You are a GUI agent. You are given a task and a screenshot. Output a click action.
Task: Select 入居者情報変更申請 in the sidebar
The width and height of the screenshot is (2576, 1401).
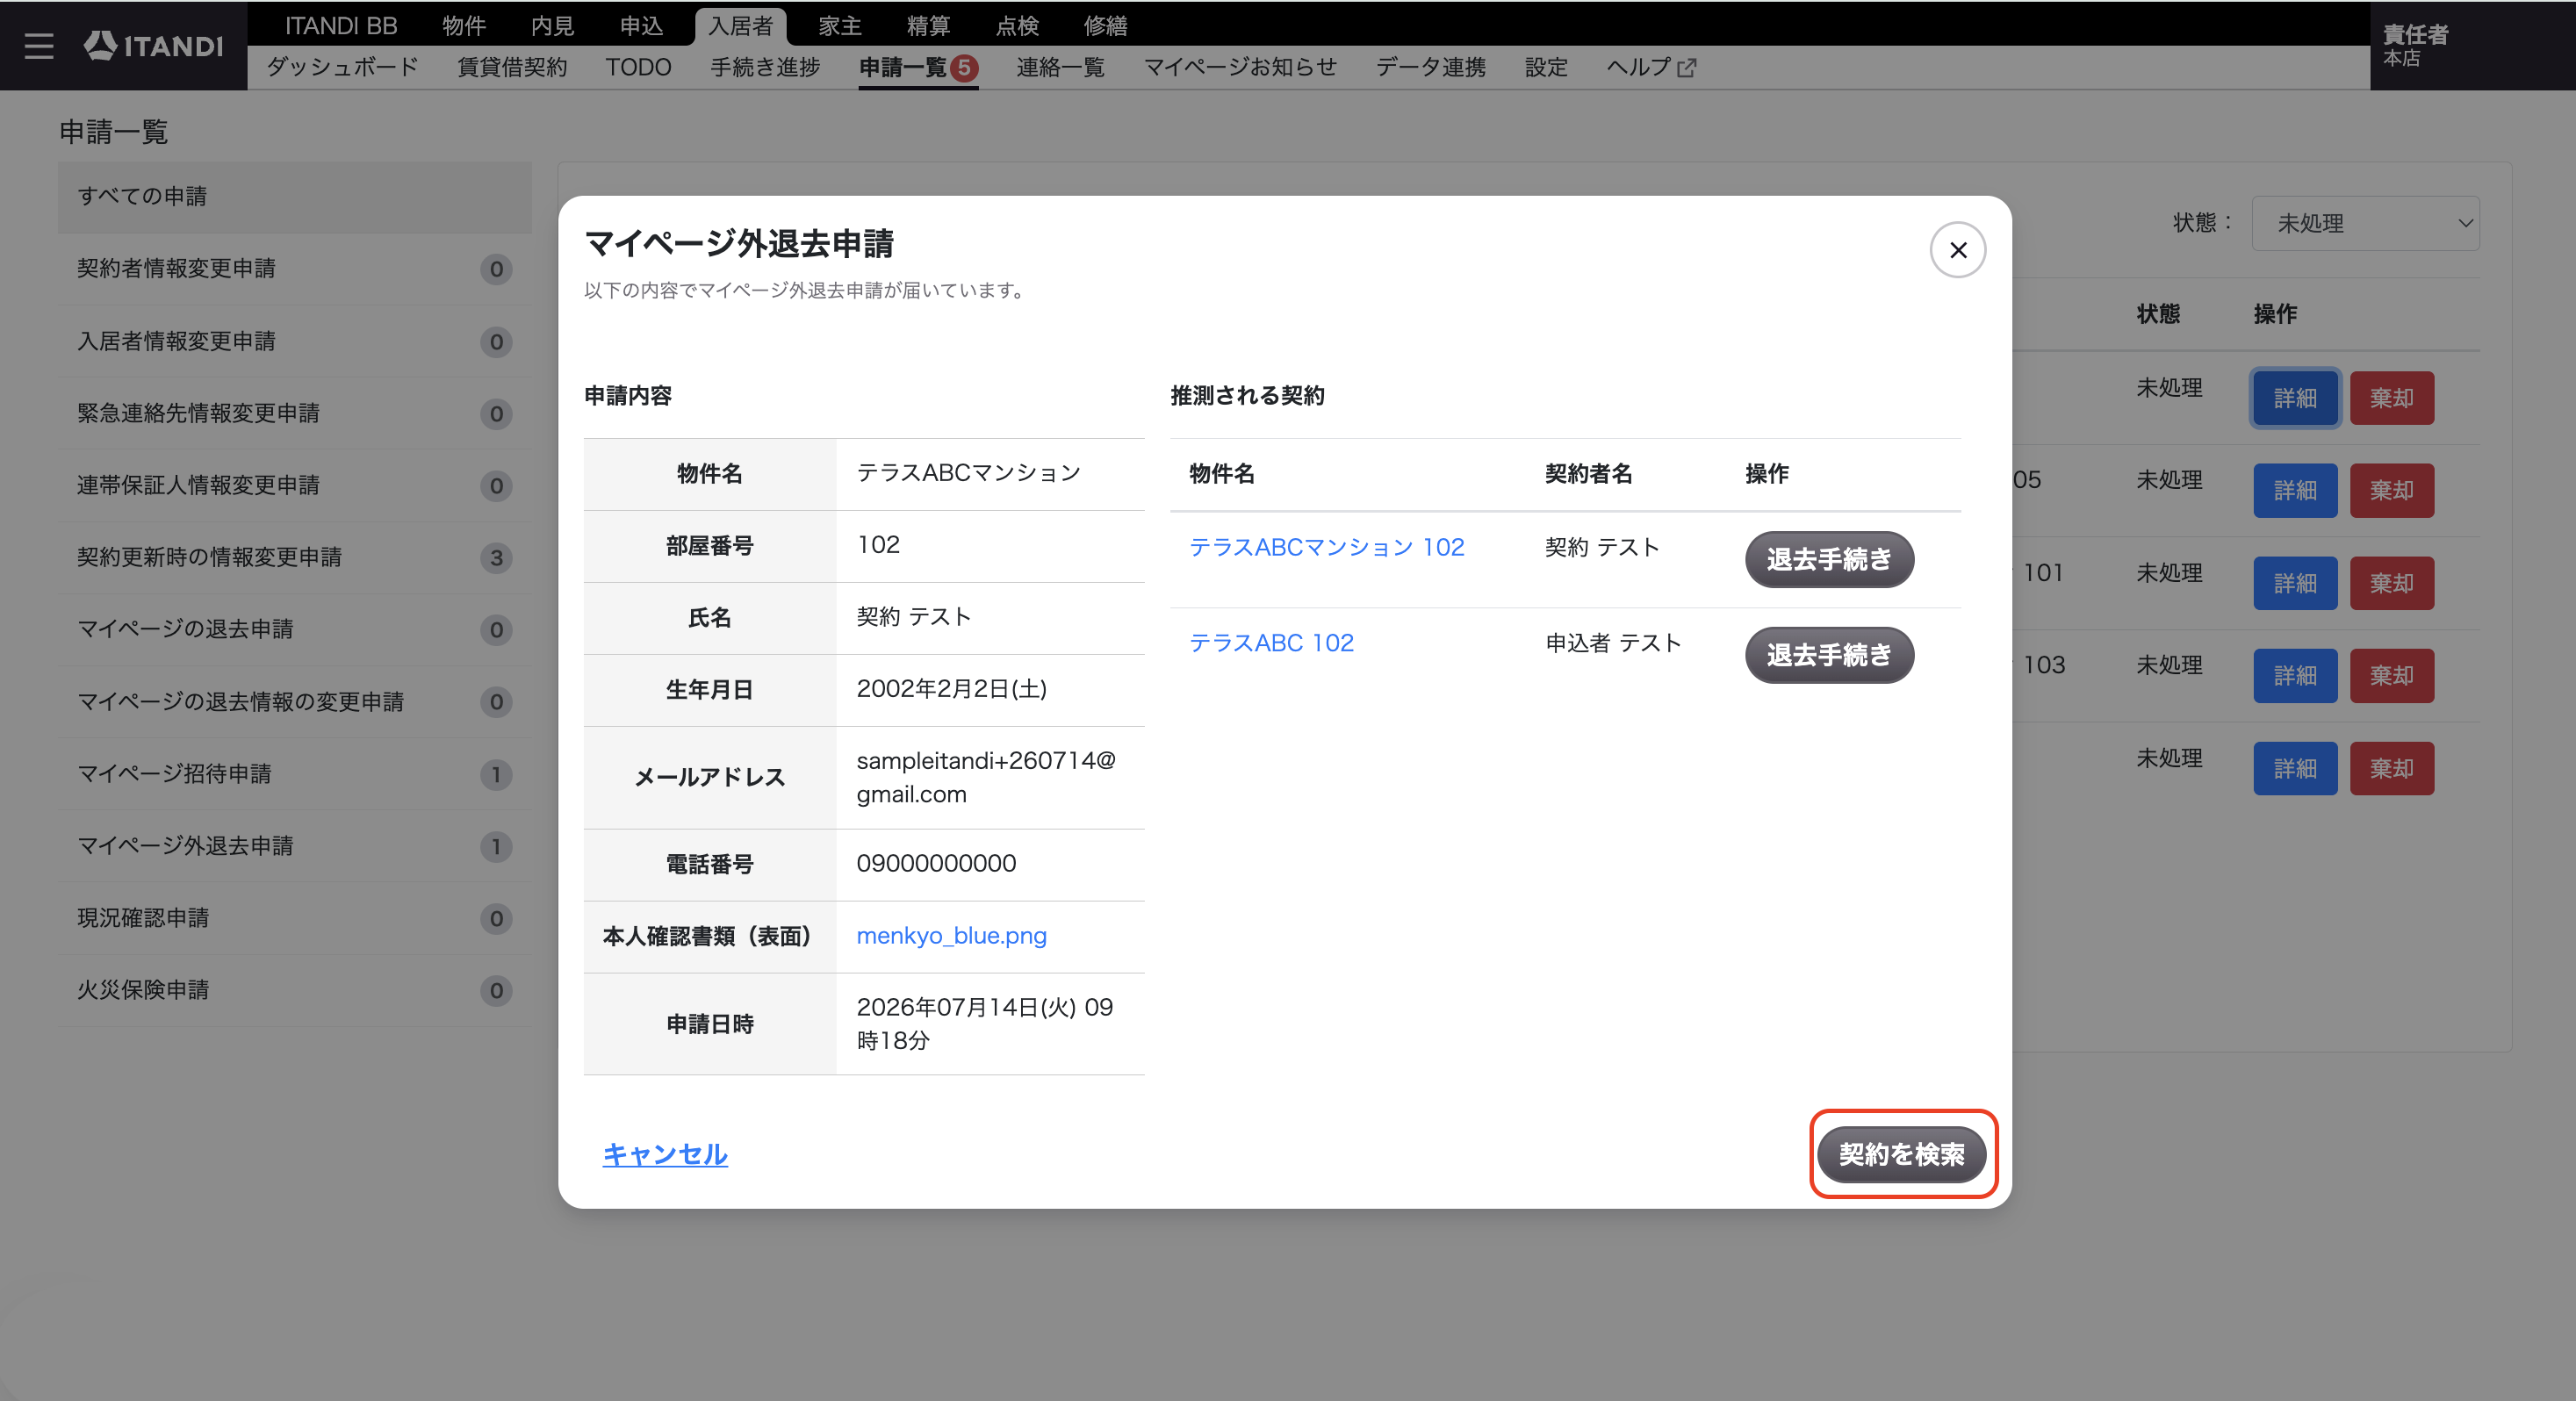point(295,341)
